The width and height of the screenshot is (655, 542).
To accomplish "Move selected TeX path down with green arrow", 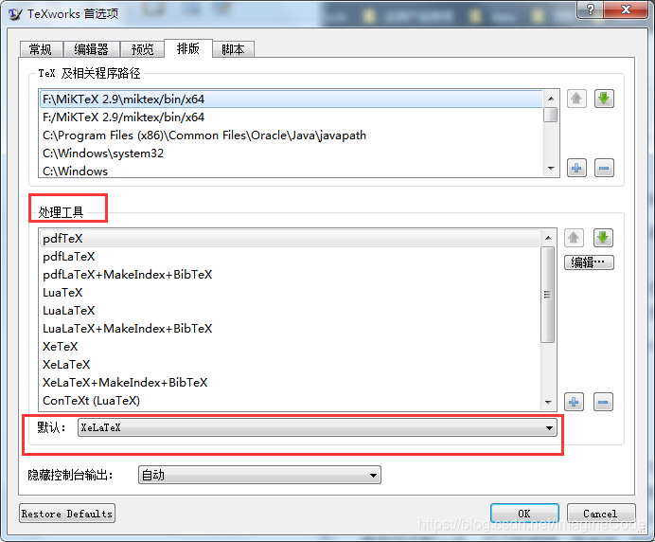I will [x=604, y=99].
